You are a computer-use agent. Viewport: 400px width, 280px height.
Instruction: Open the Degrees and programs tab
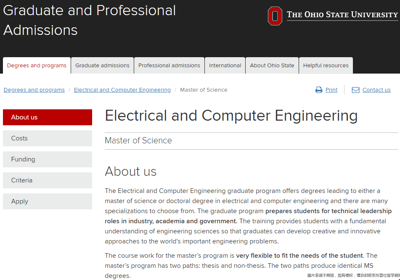(x=37, y=66)
